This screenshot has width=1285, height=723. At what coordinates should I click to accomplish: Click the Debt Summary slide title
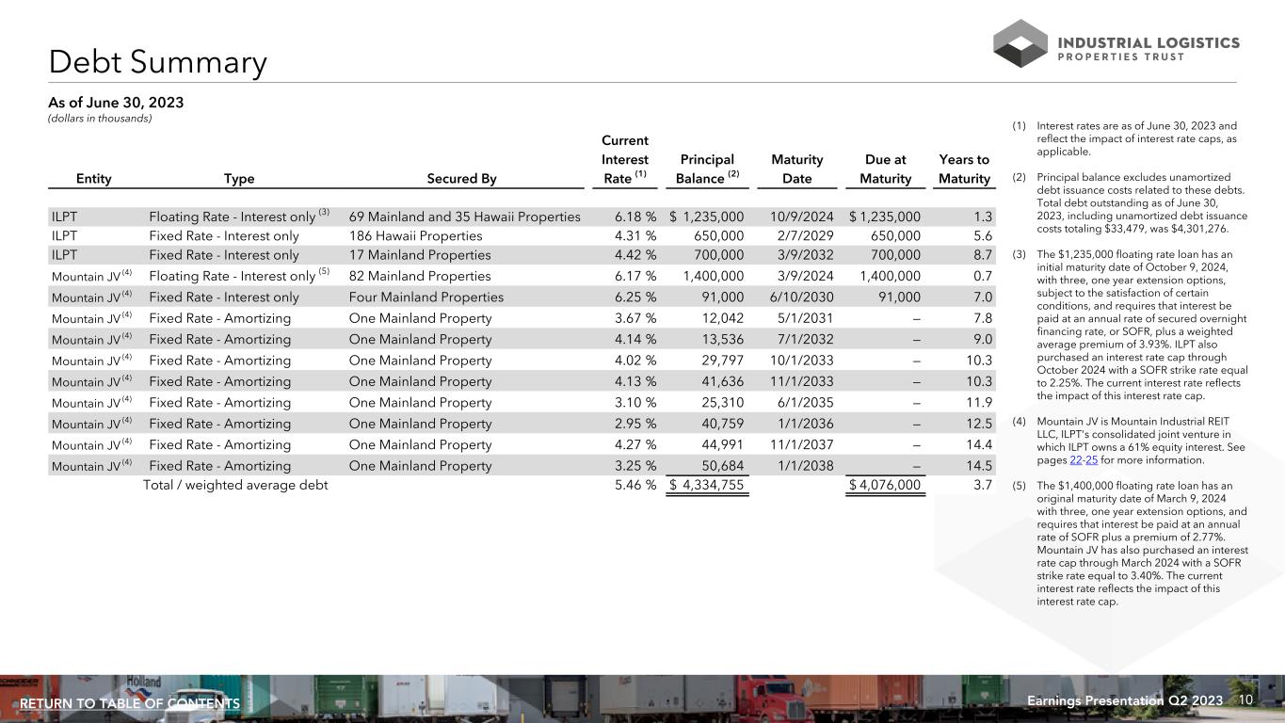[x=158, y=63]
